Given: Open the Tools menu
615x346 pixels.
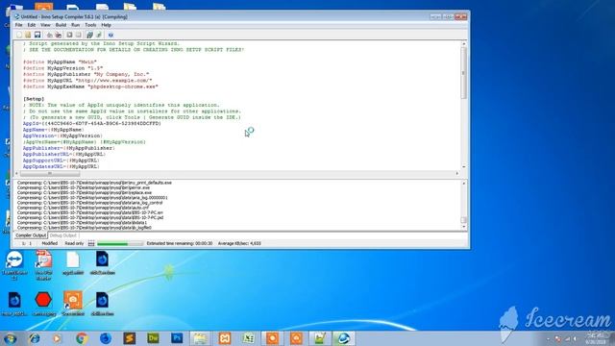Looking at the screenshot, I should [90, 25].
